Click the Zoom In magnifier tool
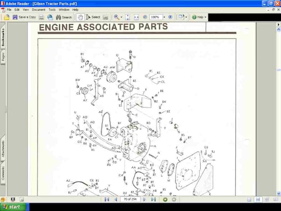Screen dimensions: 281x211 coord(116,17)
